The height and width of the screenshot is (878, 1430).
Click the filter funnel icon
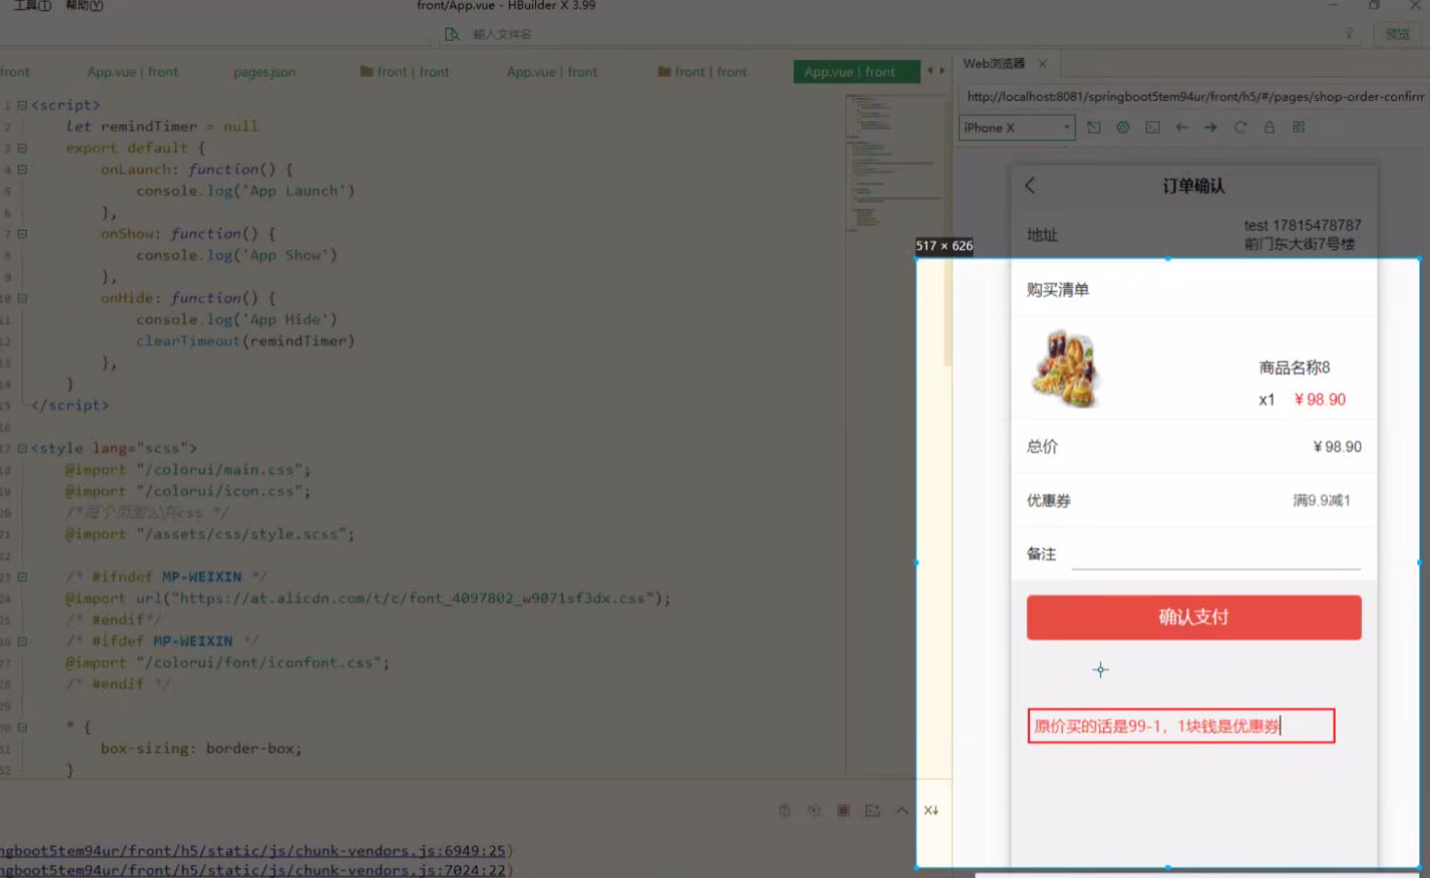click(x=1348, y=34)
